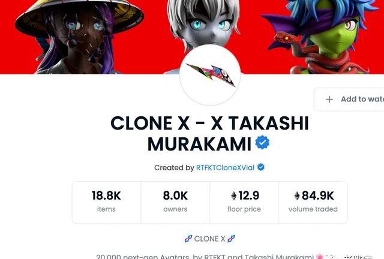
Task: Click the DNA emoji left of CLONE X
Action: pos(188,239)
